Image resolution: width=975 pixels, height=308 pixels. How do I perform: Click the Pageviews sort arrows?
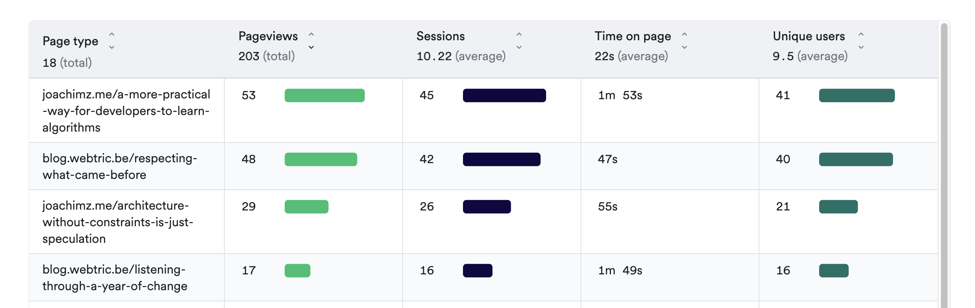(x=311, y=41)
